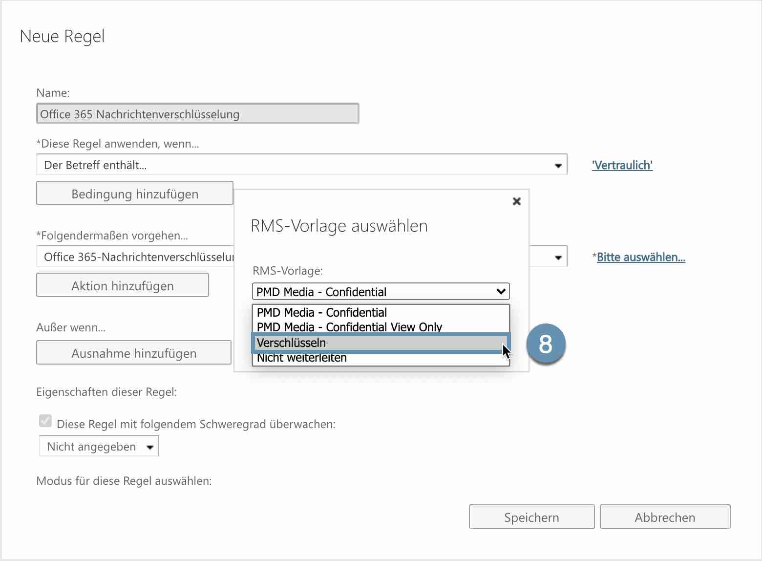762x561 pixels.
Task: Open the 'Der Betreff enthält...' condition dropdown
Action: [x=301, y=165]
